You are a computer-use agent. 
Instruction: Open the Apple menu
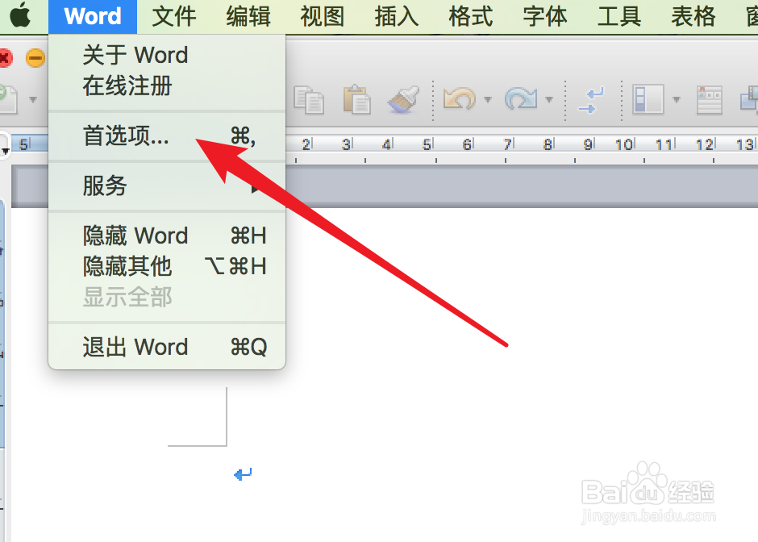[x=20, y=15]
